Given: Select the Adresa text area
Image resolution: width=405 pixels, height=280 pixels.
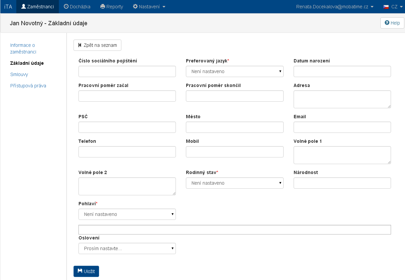Looking at the screenshot, I should (x=342, y=99).
